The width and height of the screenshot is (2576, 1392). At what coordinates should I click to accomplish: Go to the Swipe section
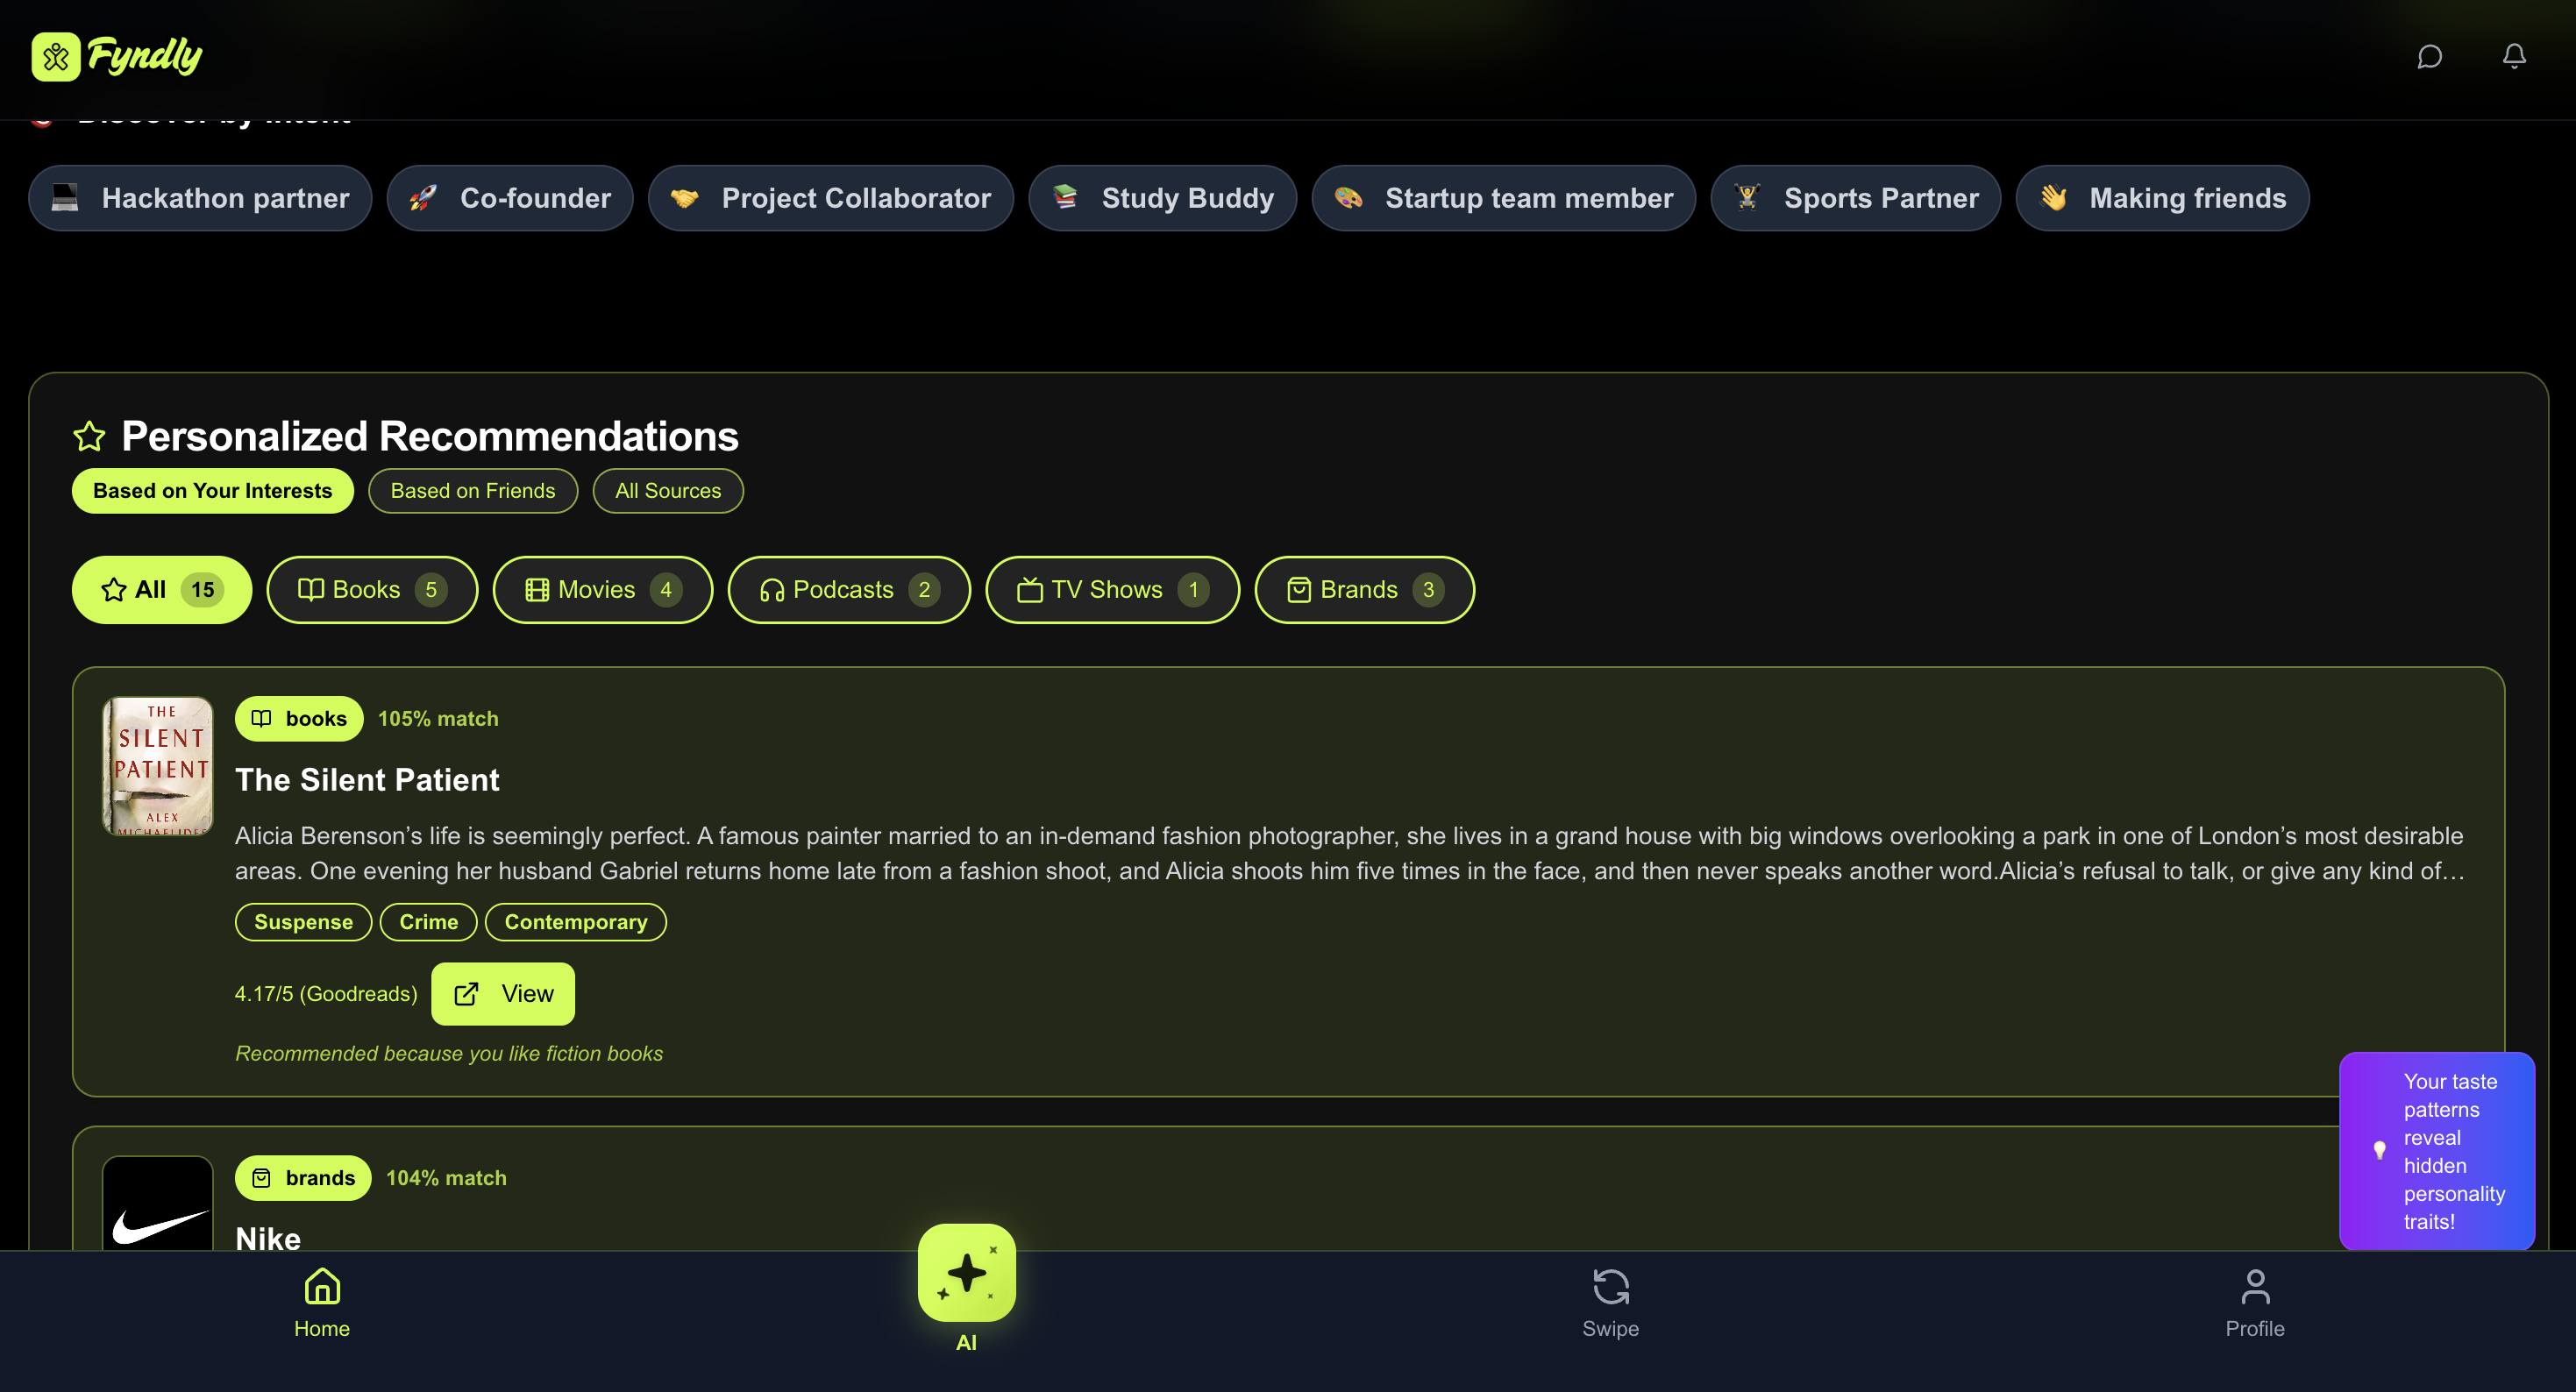1610,1302
